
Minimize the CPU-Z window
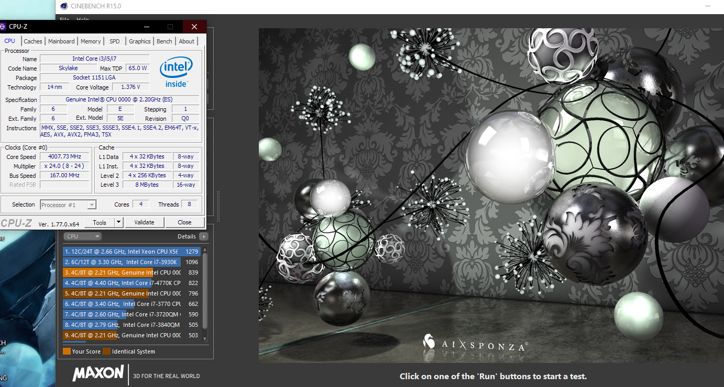click(146, 27)
